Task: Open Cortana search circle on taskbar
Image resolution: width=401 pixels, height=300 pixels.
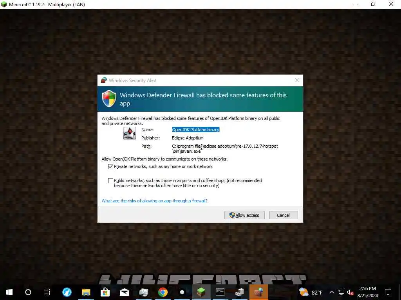Action: coord(28,292)
